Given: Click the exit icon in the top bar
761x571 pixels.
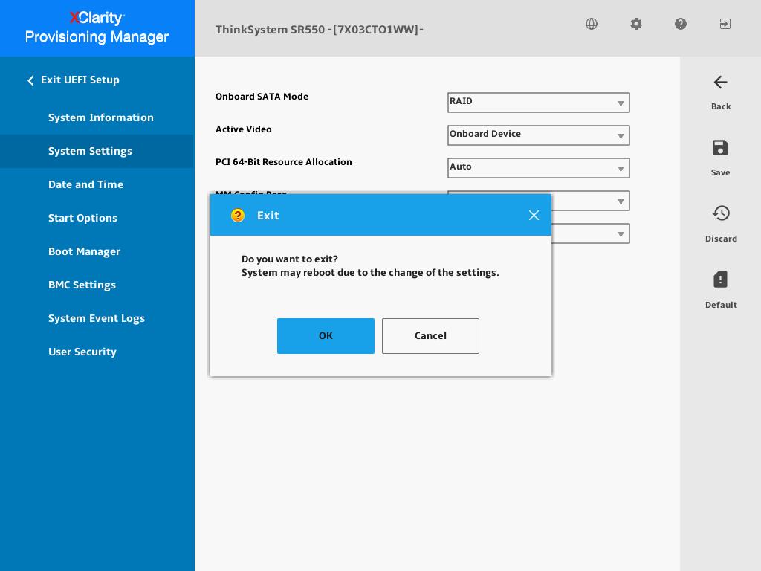Looking at the screenshot, I should [725, 24].
